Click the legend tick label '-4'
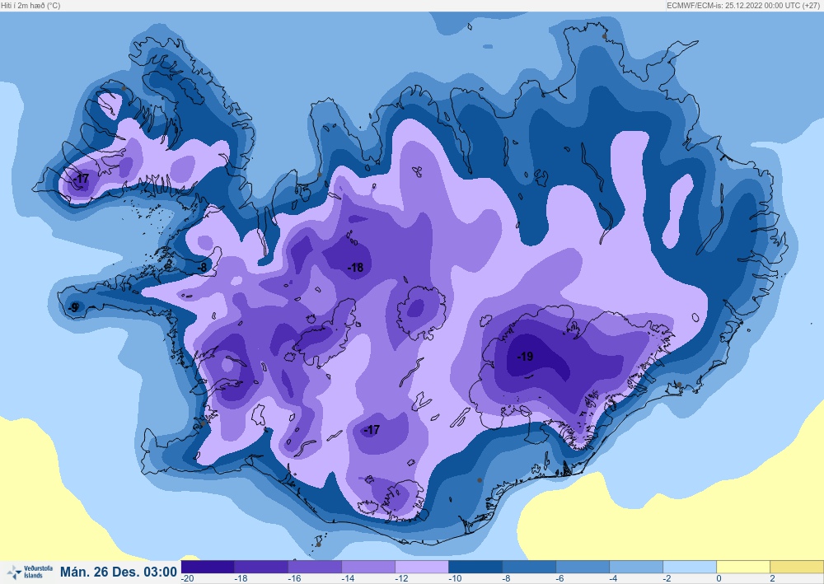The image size is (824, 584). 614,579
